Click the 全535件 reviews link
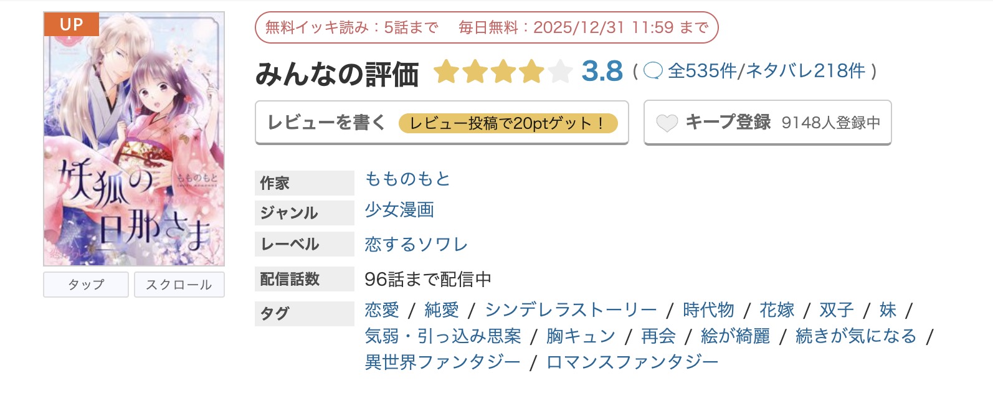The width and height of the screenshot is (993, 406). pyautogui.click(x=702, y=72)
